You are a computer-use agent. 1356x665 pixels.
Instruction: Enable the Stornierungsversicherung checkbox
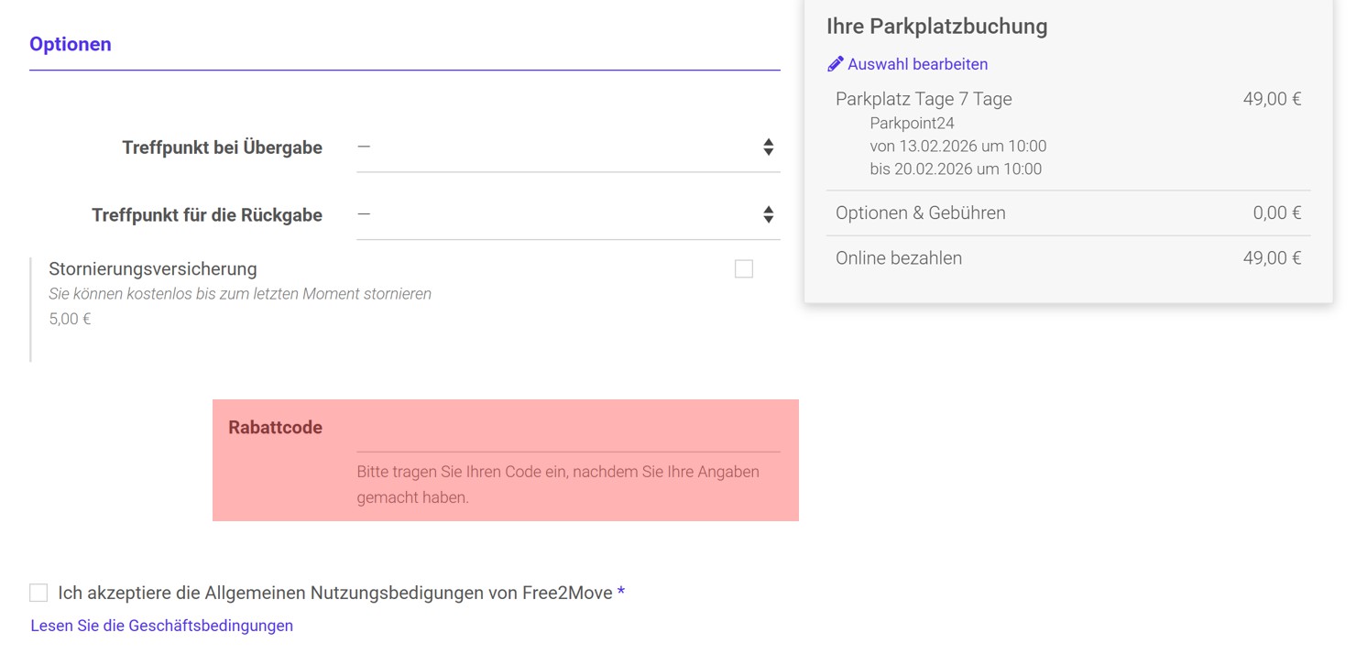tap(744, 268)
